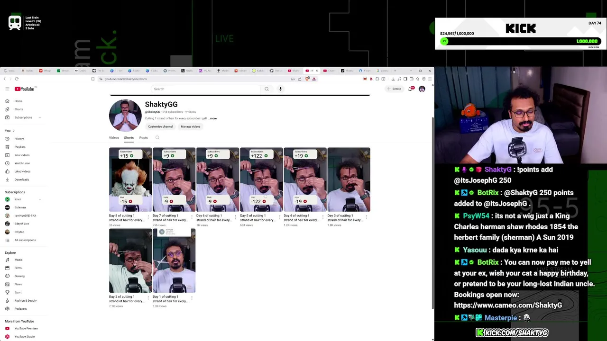Open Home in YouTube sidebar
Viewport: 607px width, 341px height.
18,101
